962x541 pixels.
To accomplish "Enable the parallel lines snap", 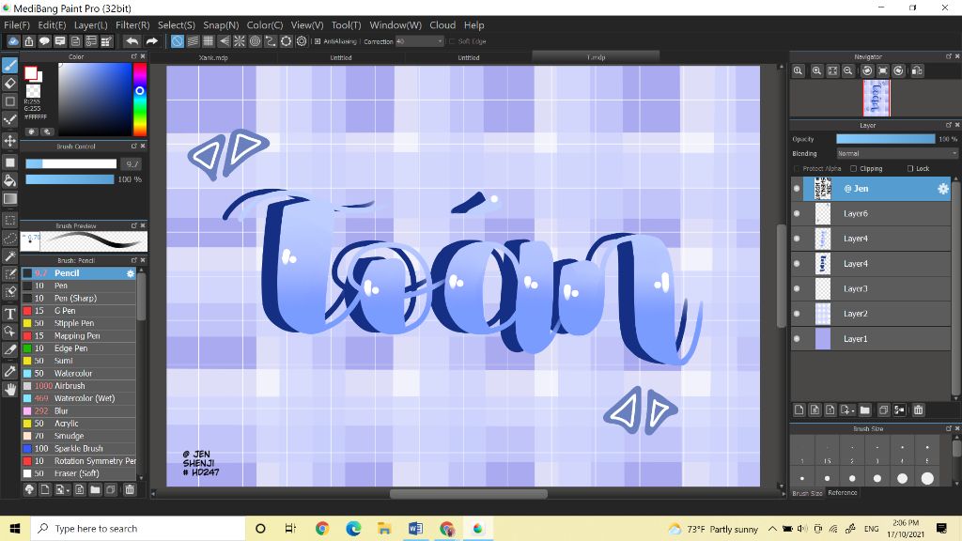I will point(193,41).
